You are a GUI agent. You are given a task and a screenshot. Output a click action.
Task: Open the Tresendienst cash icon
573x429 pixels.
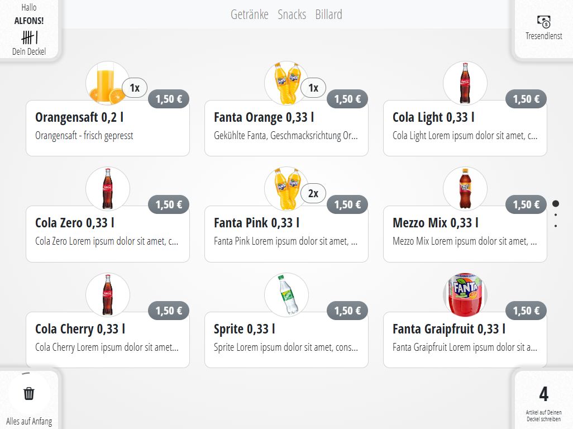pos(543,22)
